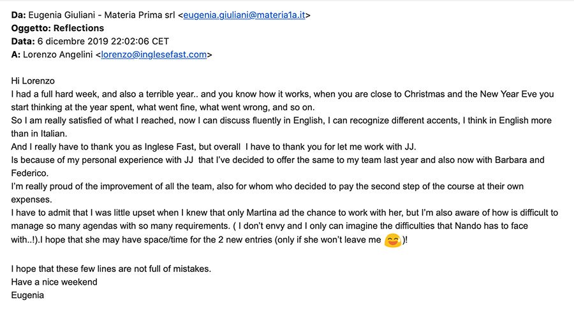
Task: Click the sentence starting "So I am really satisfied"
Action: tap(191, 120)
